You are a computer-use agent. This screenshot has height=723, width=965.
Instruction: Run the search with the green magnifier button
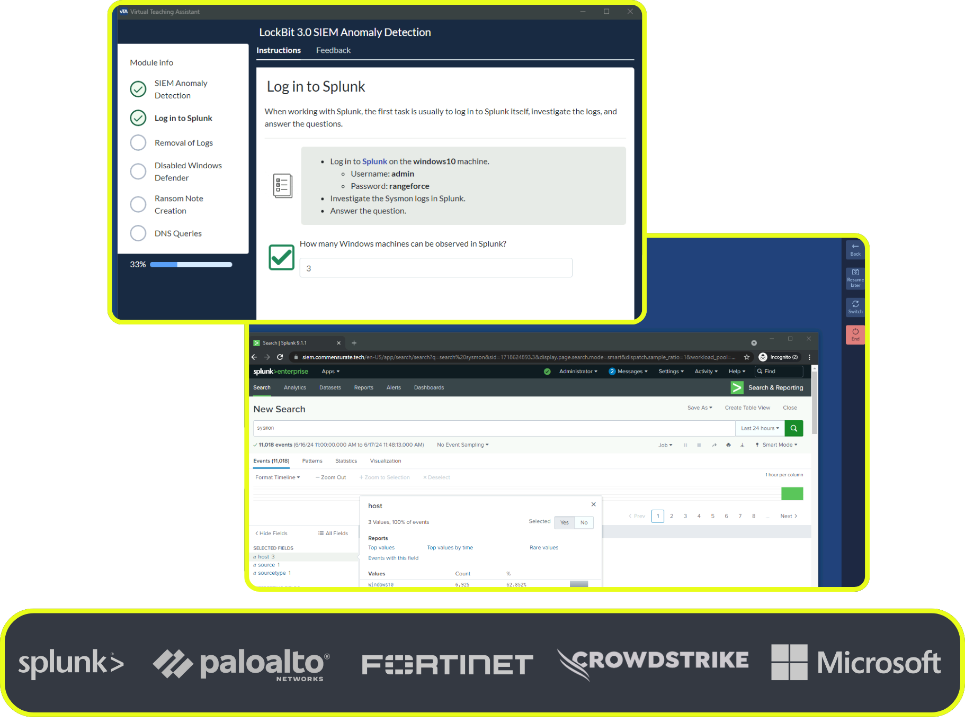pyautogui.click(x=793, y=428)
